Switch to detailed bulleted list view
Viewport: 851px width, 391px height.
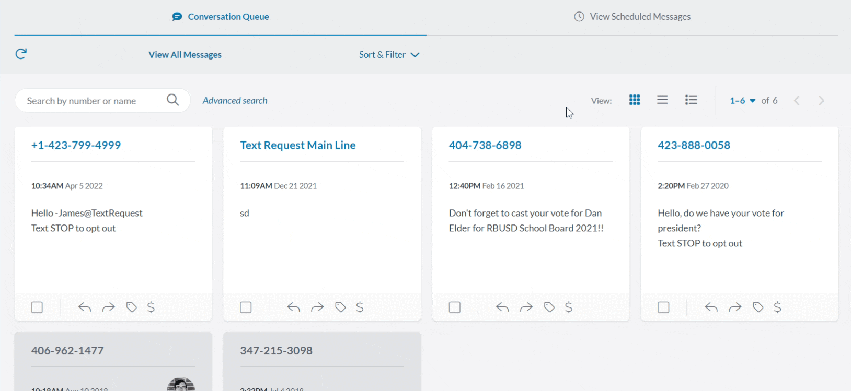coord(691,100)
